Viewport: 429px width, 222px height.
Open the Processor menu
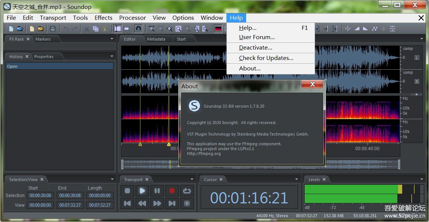point(133,18)
